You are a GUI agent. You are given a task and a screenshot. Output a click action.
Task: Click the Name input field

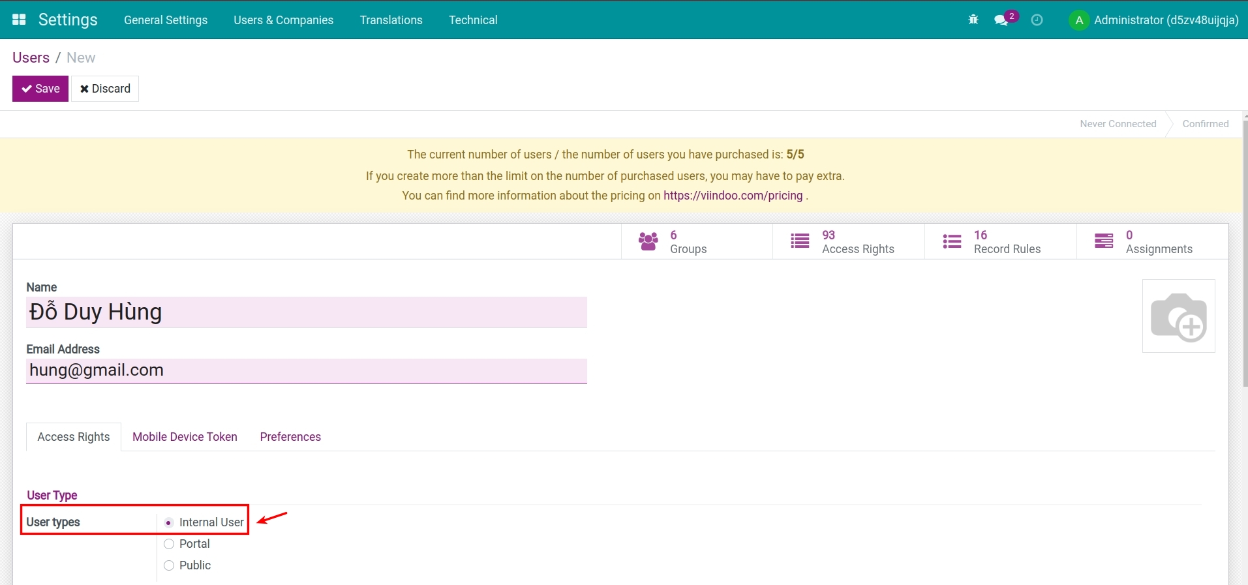[x=307, y=312]
